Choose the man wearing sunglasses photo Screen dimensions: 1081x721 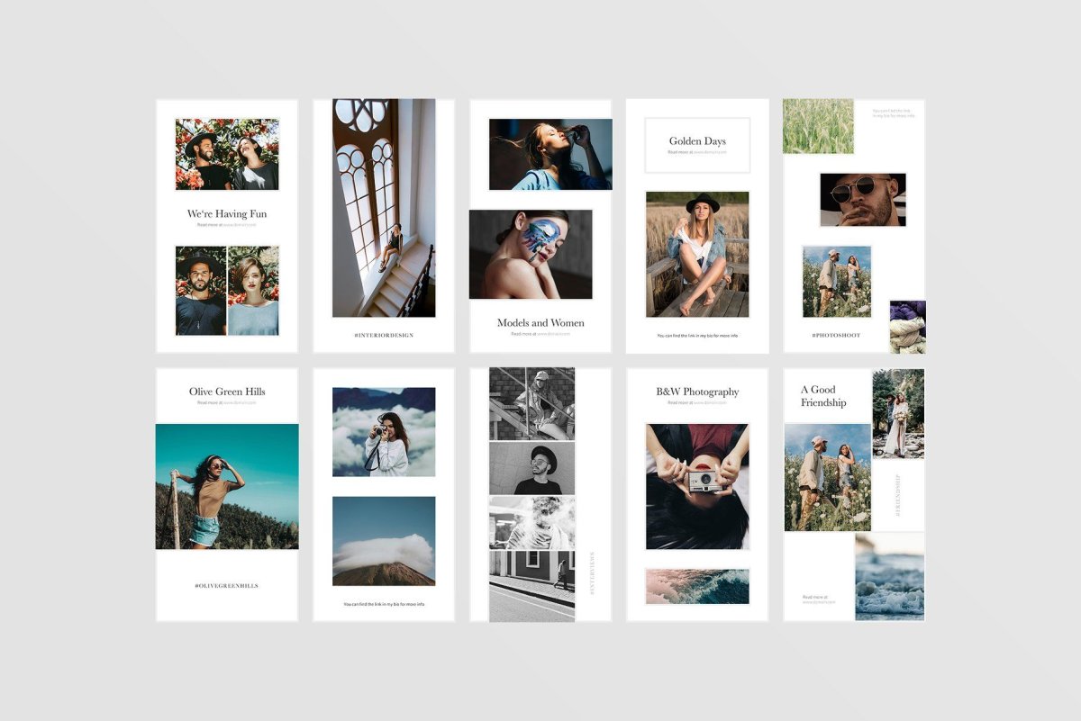tap(862, 200)
